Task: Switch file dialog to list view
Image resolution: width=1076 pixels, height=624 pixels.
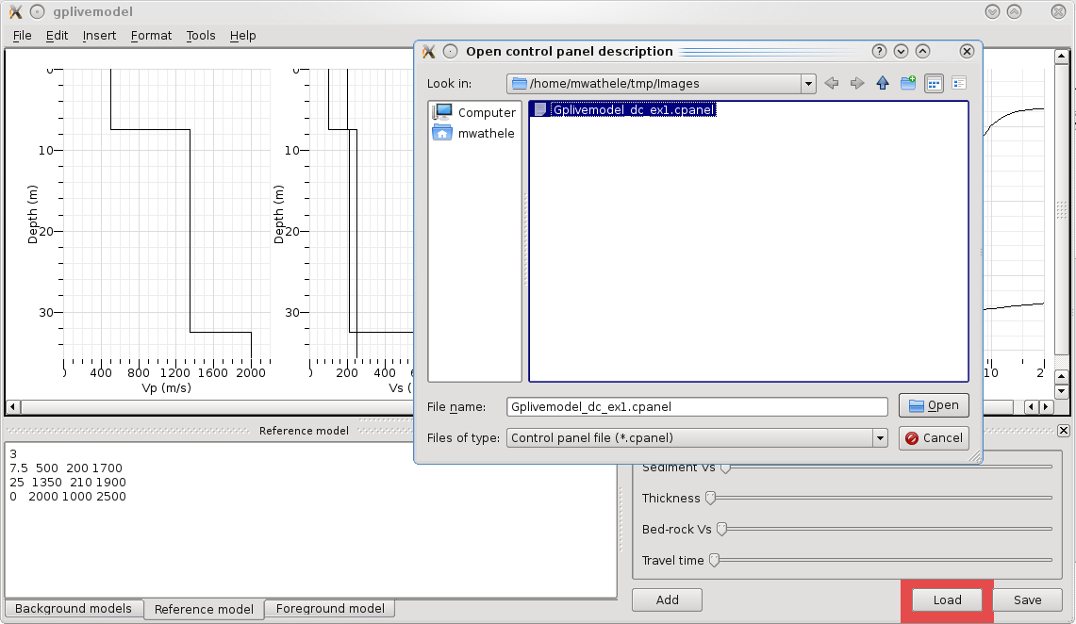Action: tap(934, 84)
